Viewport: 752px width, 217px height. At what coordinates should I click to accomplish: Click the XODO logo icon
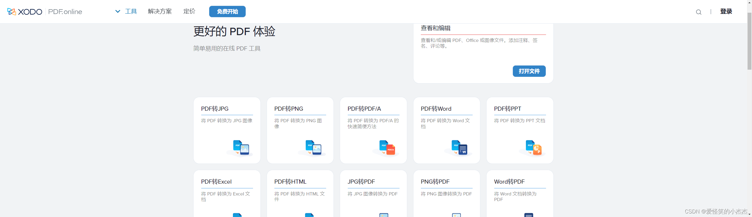click(12, 12)
